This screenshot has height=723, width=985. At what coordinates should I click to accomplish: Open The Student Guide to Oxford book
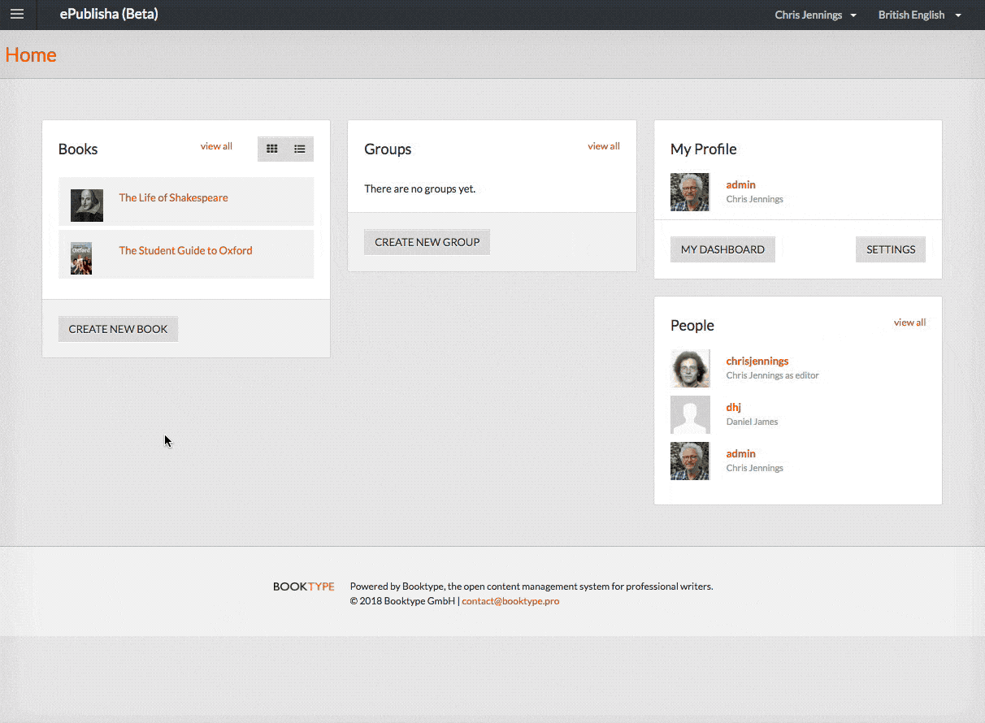(185, 250)
